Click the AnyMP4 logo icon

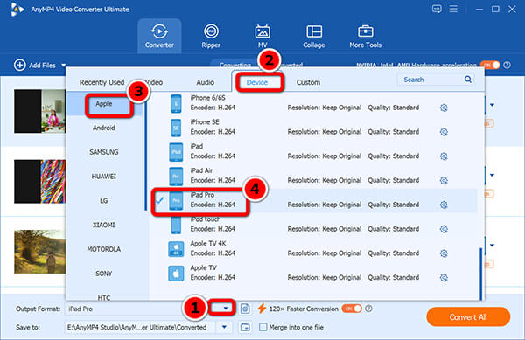coord(17,9)
